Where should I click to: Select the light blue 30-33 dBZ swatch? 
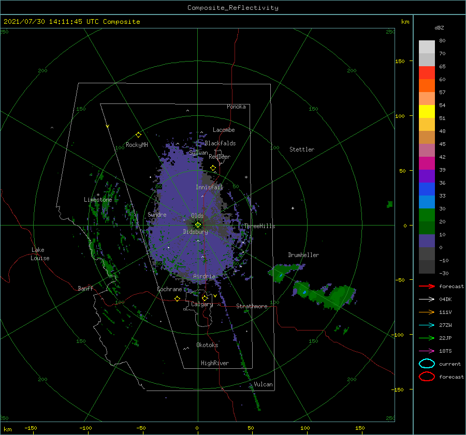click(x=427, y=202)
